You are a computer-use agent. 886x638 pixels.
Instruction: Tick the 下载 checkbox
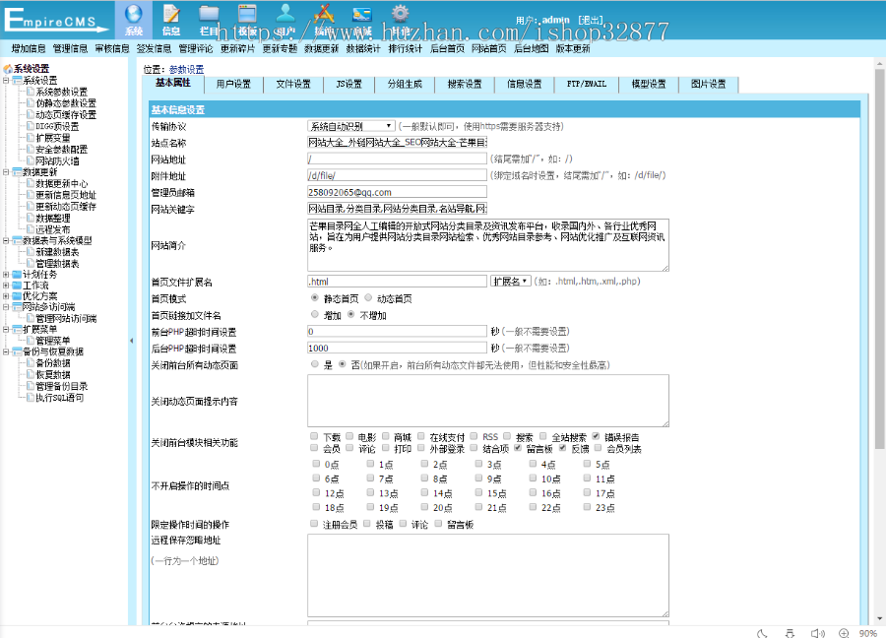pyautogui.click(x=314, y=436)
